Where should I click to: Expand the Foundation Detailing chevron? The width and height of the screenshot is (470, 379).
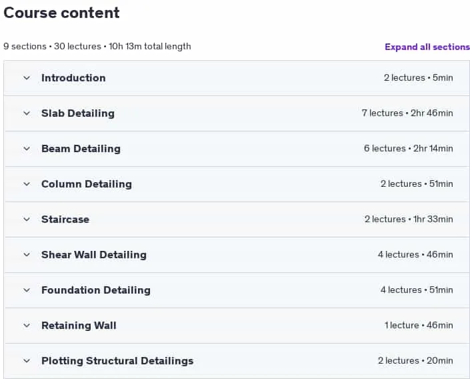[x=27, y=290]
